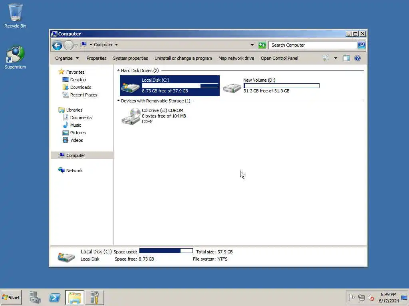Select Libraries in navigation pane
The image size is (409, 306).
pyautogui.click(x=74, y=110)
